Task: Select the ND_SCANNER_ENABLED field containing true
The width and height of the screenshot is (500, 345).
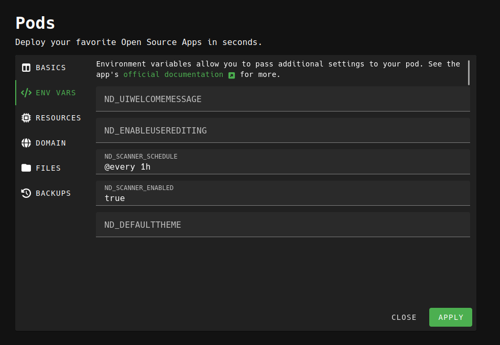Action: tap(282, 198)
